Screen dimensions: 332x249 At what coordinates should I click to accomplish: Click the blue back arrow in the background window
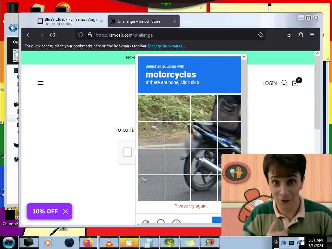13,28
